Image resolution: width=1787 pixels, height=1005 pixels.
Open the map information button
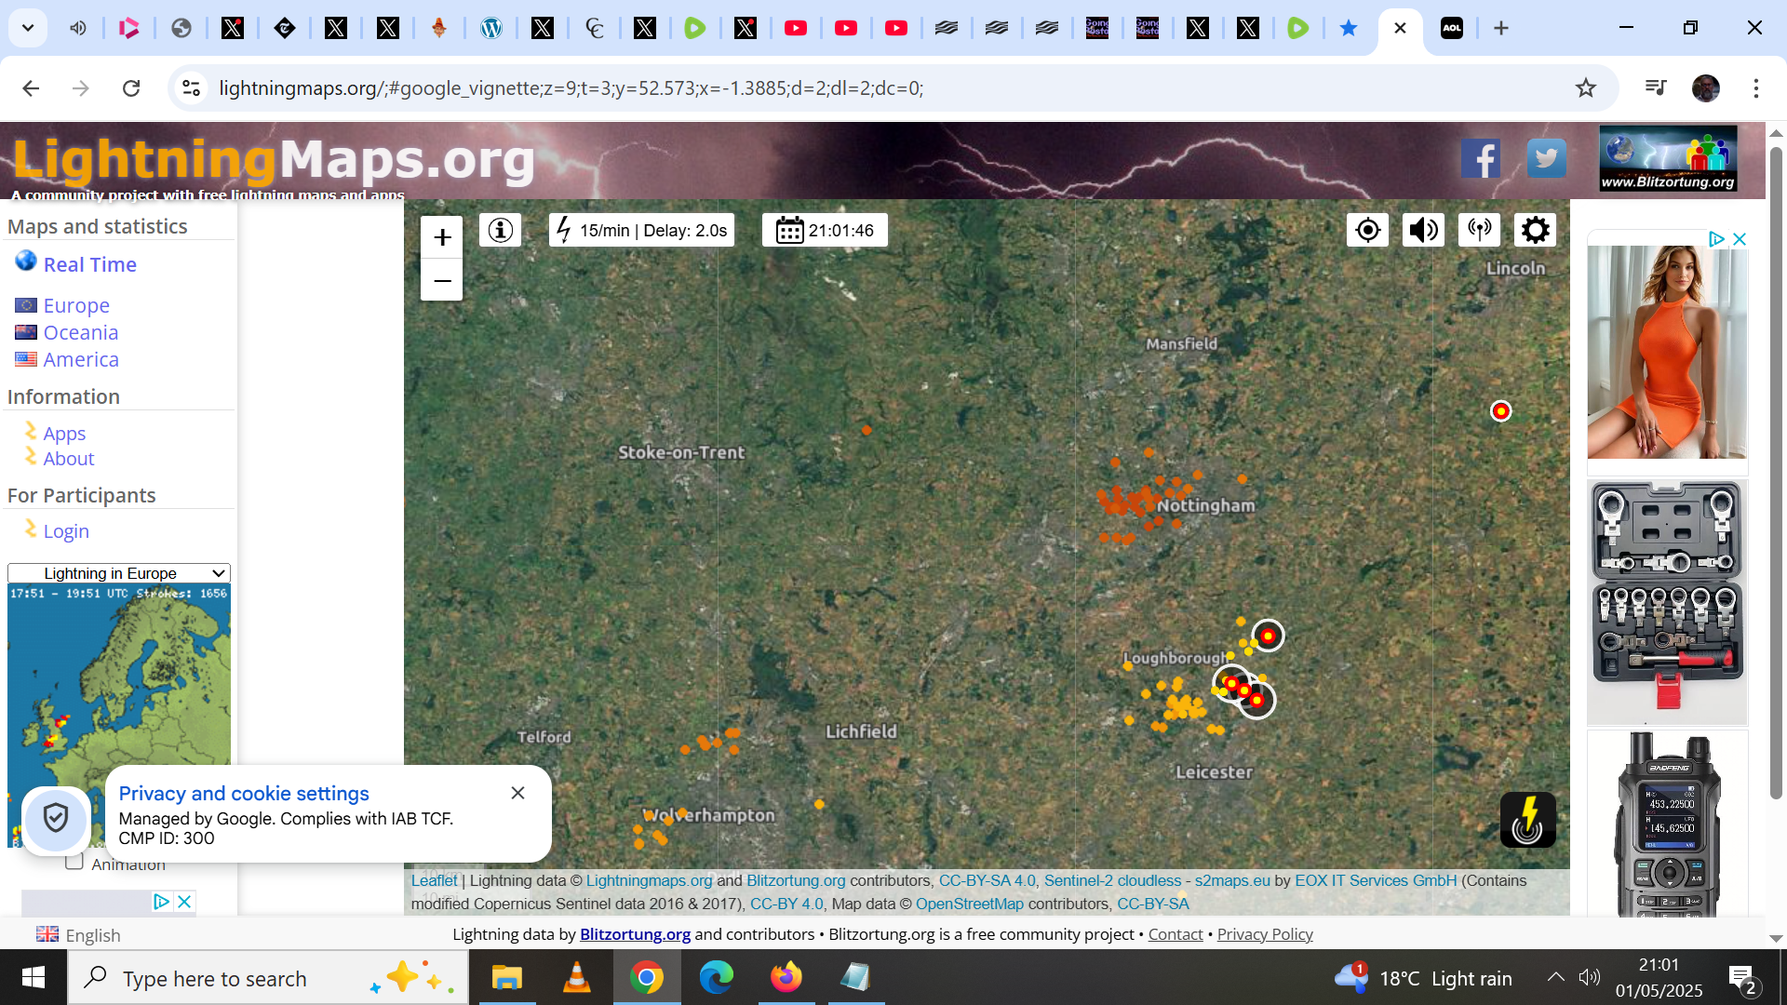click(x=501, y=230)
